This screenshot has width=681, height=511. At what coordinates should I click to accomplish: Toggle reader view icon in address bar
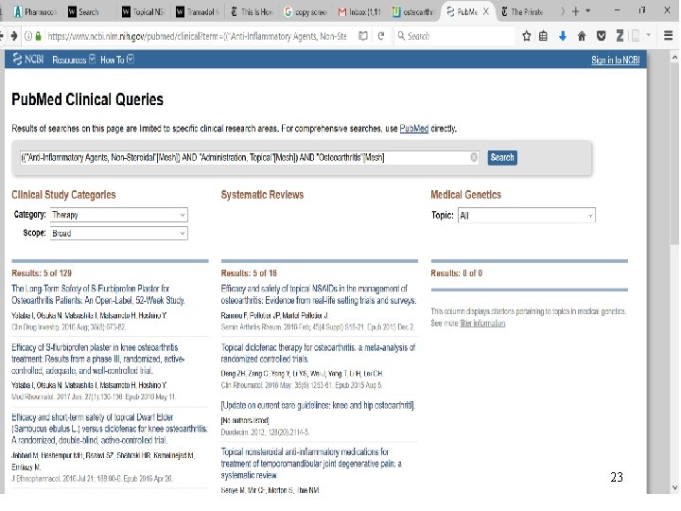point(363,36)
